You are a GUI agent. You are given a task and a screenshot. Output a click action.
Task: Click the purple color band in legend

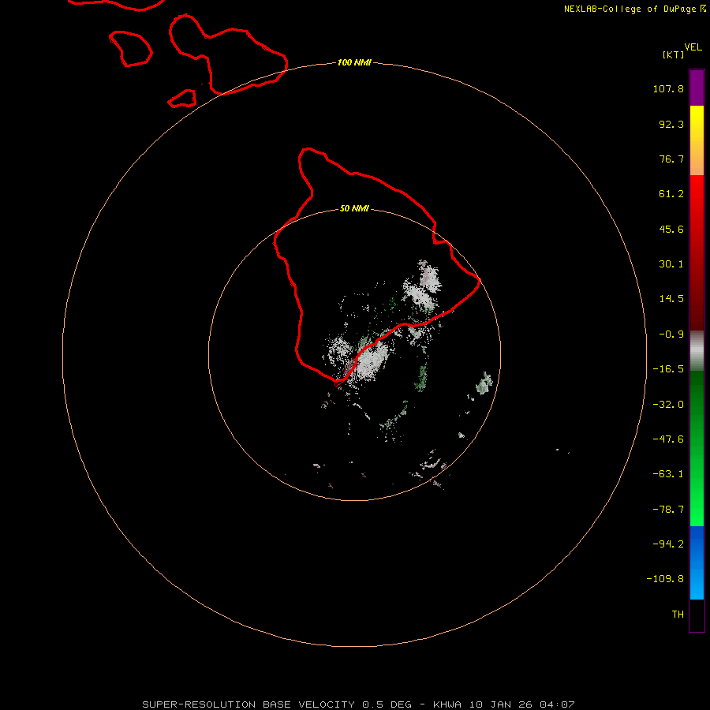point(697,88)
